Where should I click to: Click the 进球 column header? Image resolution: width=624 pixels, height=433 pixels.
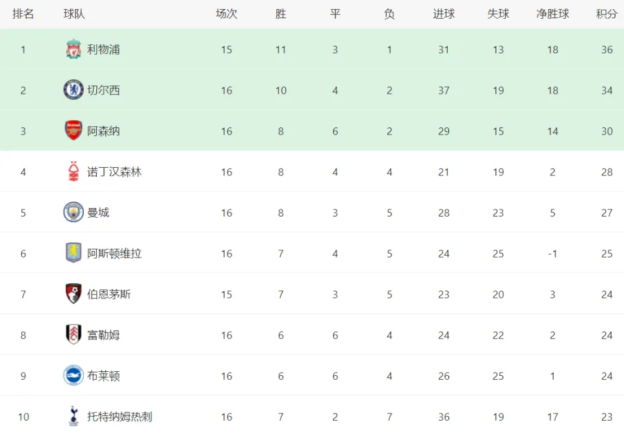444,14
